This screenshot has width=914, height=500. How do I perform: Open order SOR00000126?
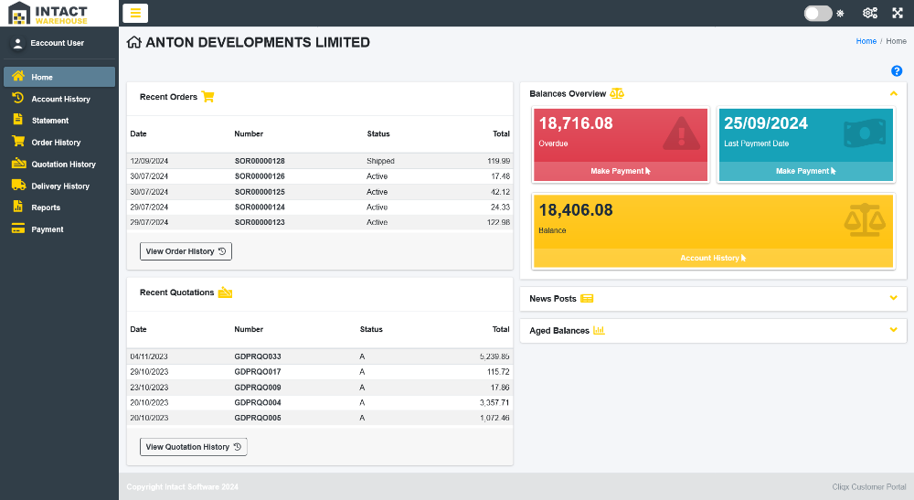(260, 176)
